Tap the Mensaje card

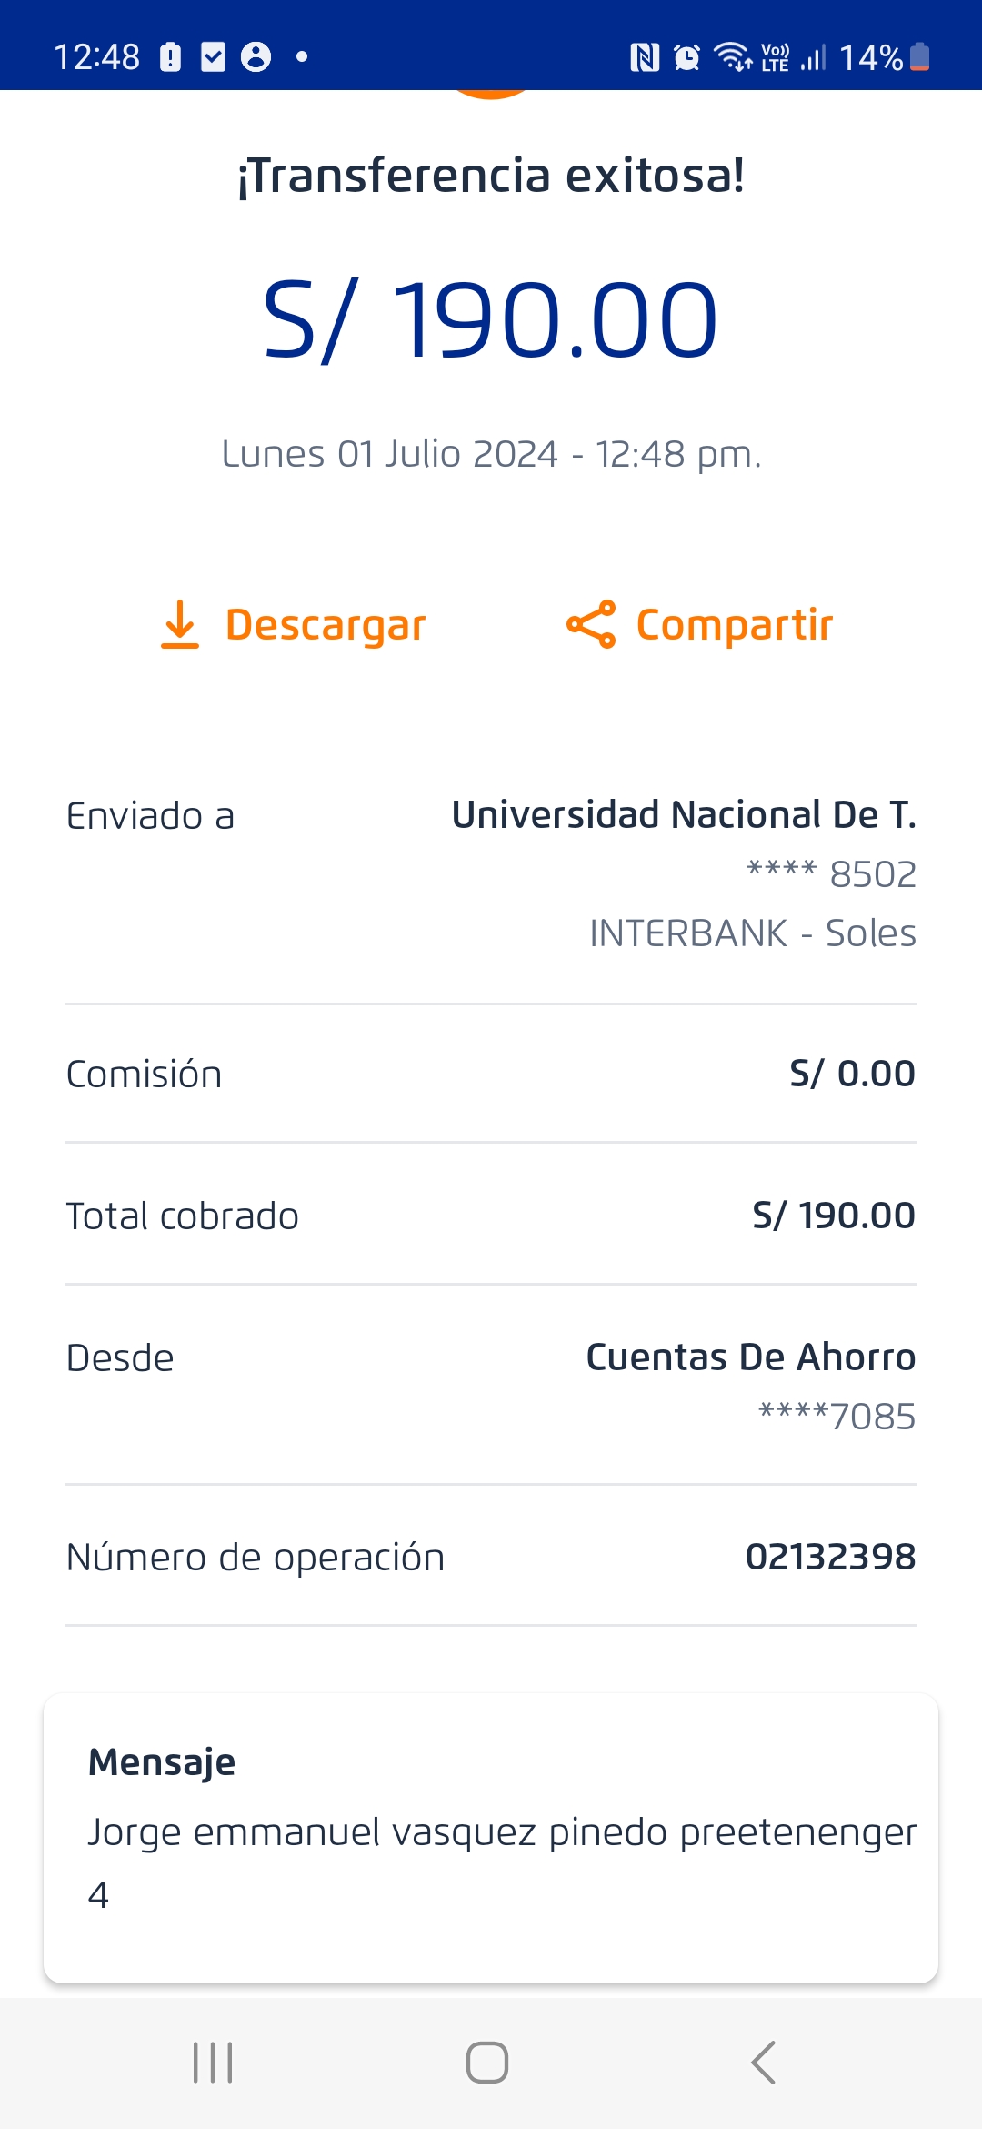tap(491, 1838)
